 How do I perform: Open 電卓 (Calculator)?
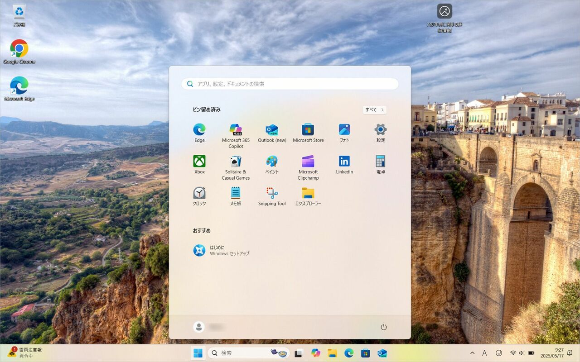(381, 165)
